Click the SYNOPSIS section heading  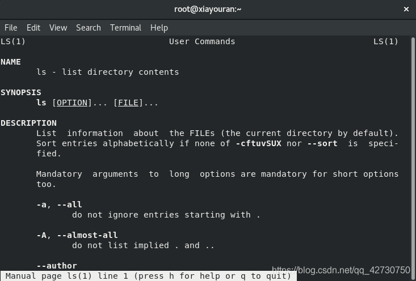[21, 92]
